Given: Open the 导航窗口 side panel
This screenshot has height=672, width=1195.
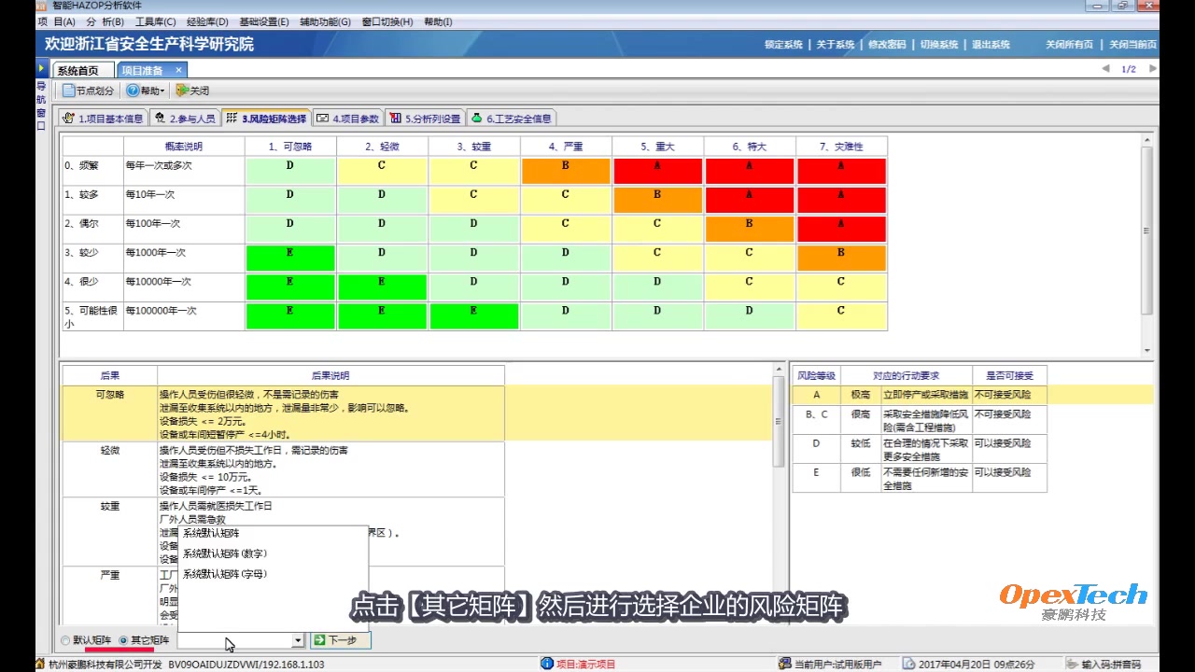Looking at the screenshot, I should point(41,105).
